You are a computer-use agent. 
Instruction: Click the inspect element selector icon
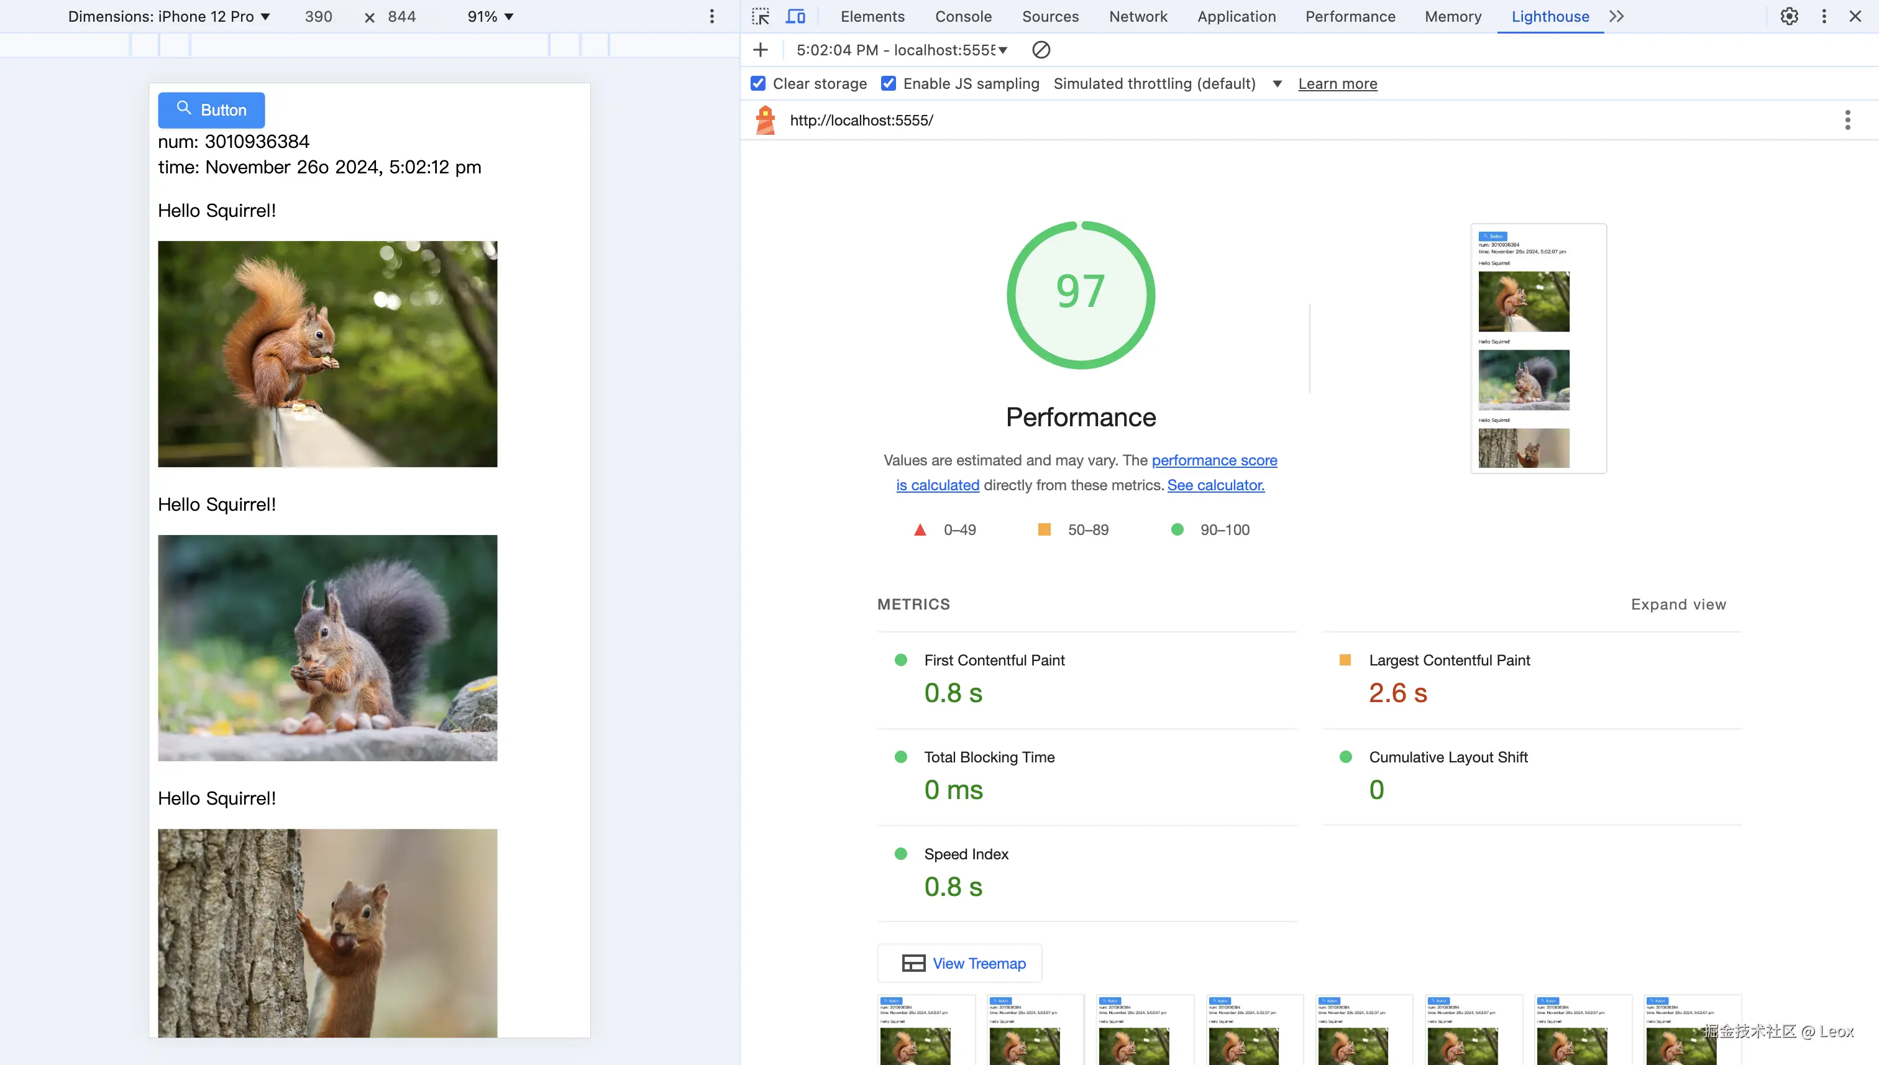(761, 16)
